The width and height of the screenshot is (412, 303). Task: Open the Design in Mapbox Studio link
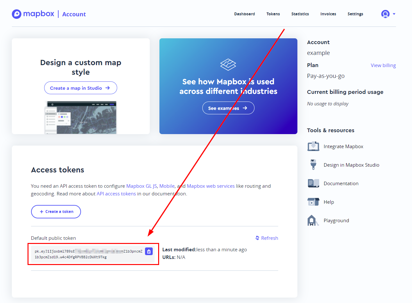351,165
